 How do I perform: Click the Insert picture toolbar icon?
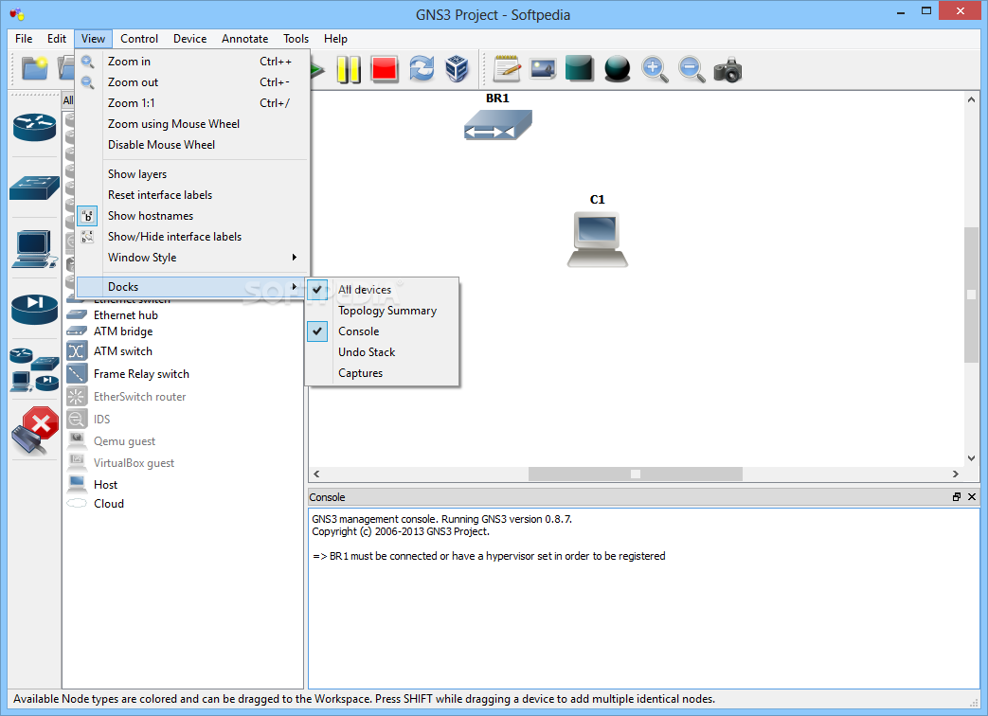click(543, 68)
